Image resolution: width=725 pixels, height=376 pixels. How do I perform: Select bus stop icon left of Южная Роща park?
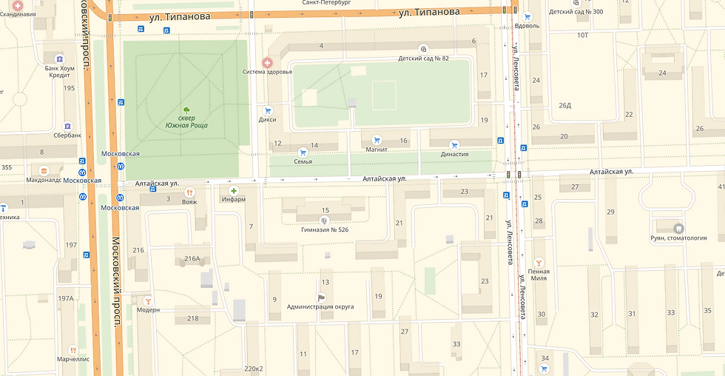[121, 102]
